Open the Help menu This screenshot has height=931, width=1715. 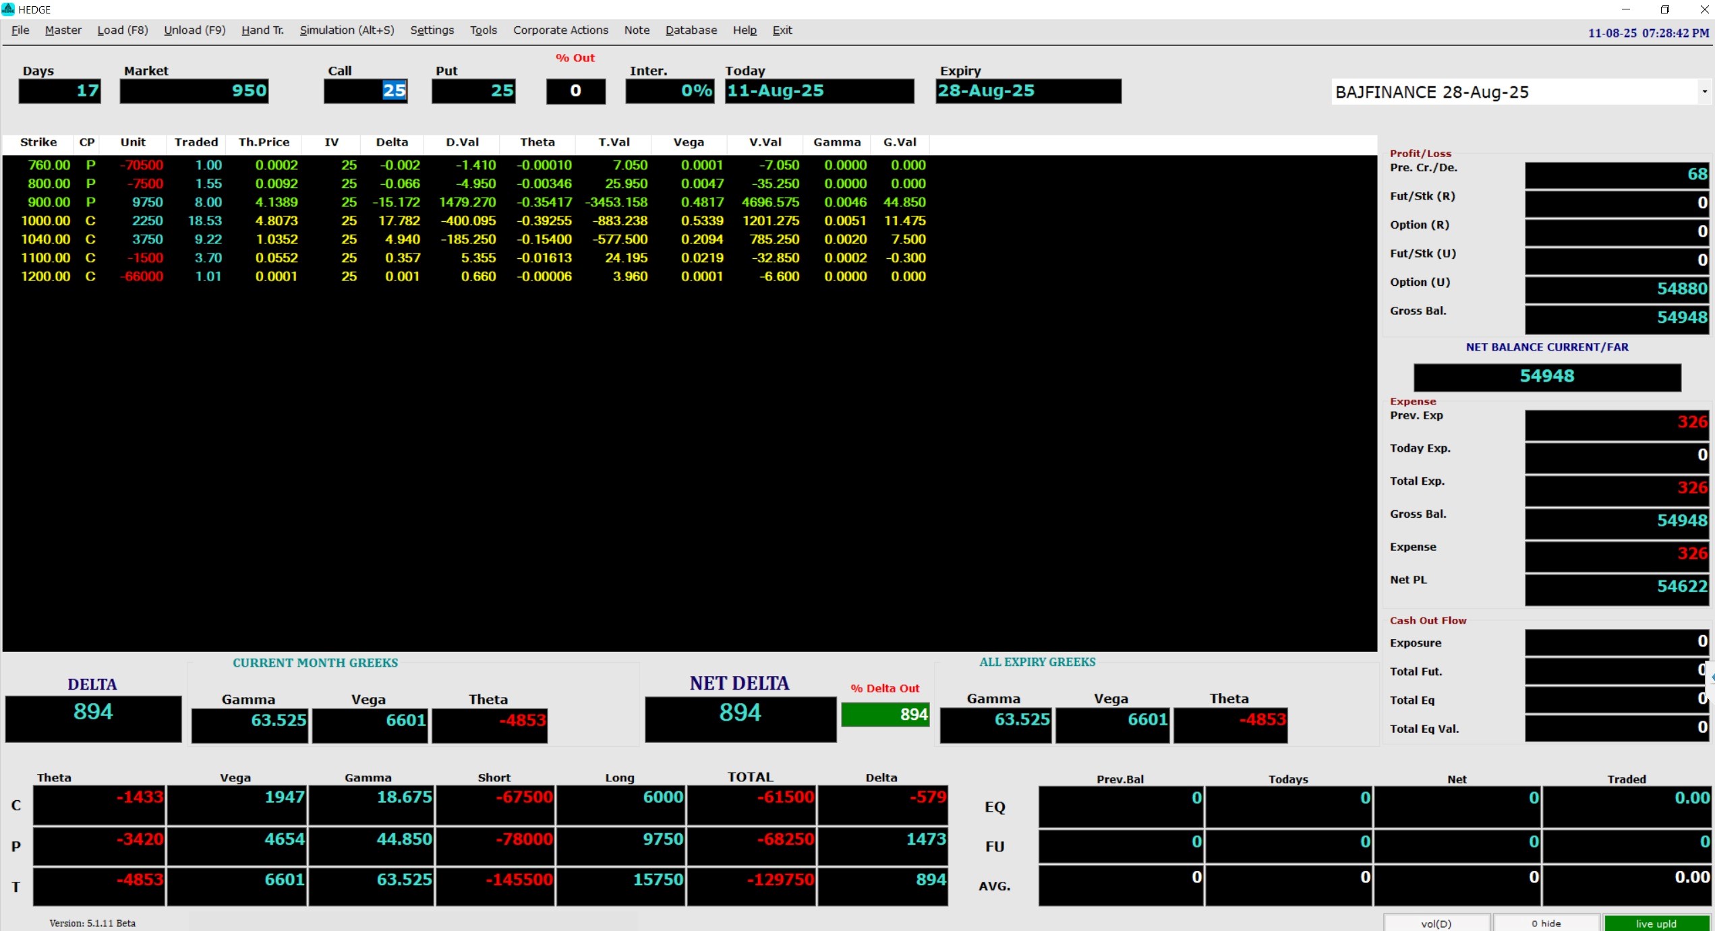(x=745, y=30)
